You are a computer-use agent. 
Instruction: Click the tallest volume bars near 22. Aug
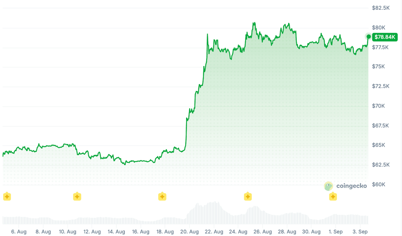214,213
